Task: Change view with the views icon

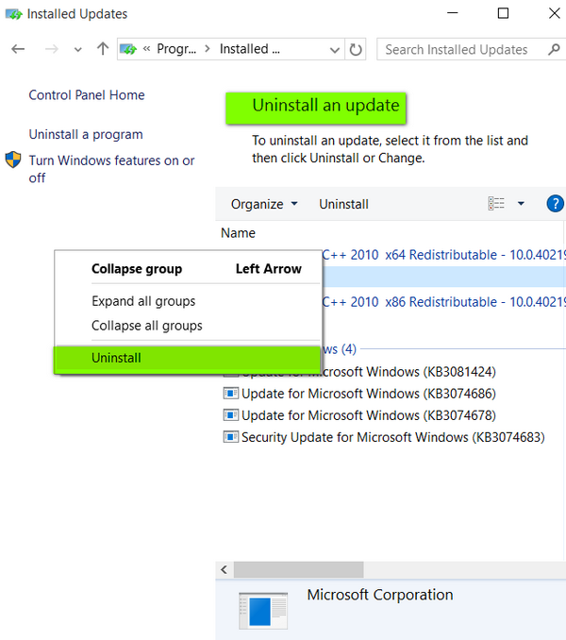Action: (x=496, y=203)
